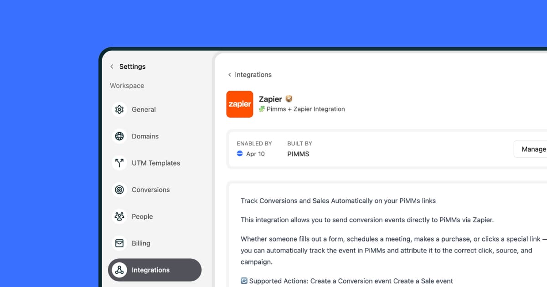Open the Billing section from the sidebar

[141, 243]
